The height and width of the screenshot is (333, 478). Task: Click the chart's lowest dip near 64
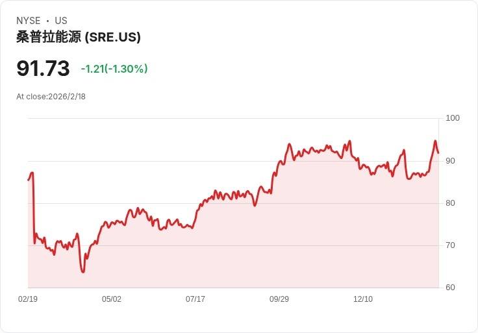click(x=83, y=271)
